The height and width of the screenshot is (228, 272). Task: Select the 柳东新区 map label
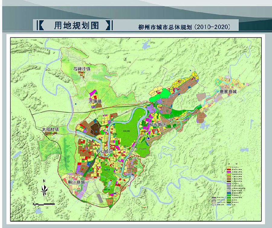click(x=158, y=125)
